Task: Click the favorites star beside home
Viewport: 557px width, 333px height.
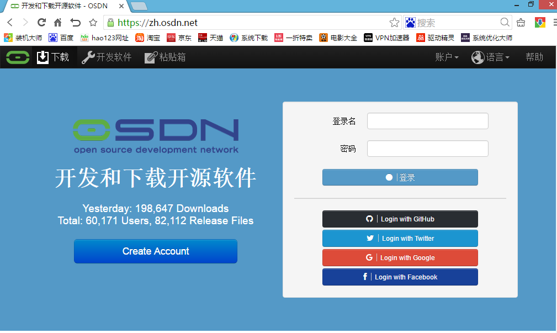Action: pos(93,23)
